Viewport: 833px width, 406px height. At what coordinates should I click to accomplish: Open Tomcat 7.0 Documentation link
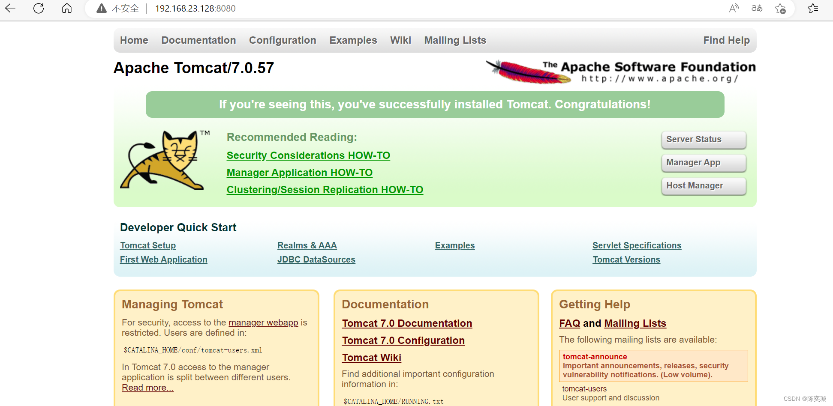point(407,323)
